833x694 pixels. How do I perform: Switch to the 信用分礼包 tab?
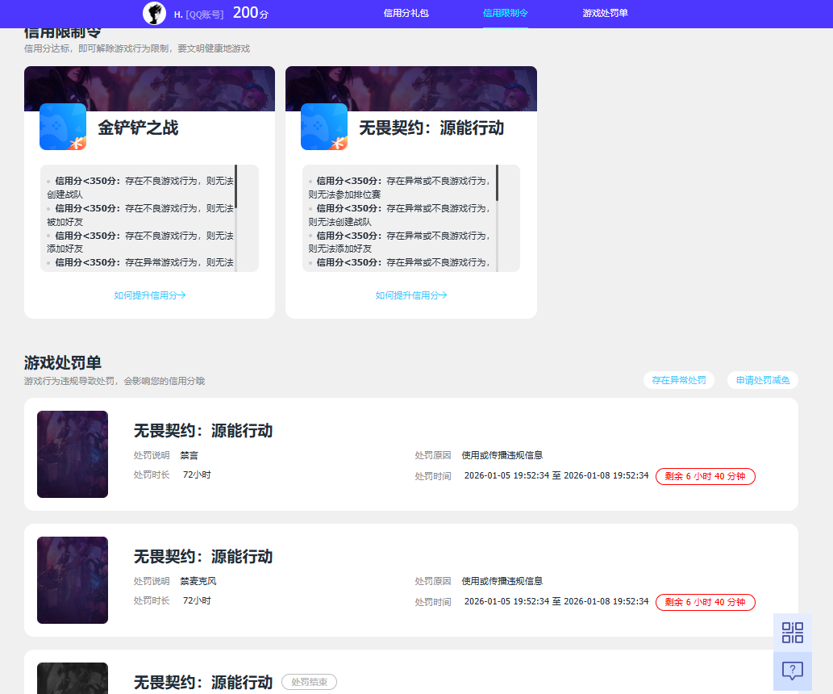tap(408, 14)
